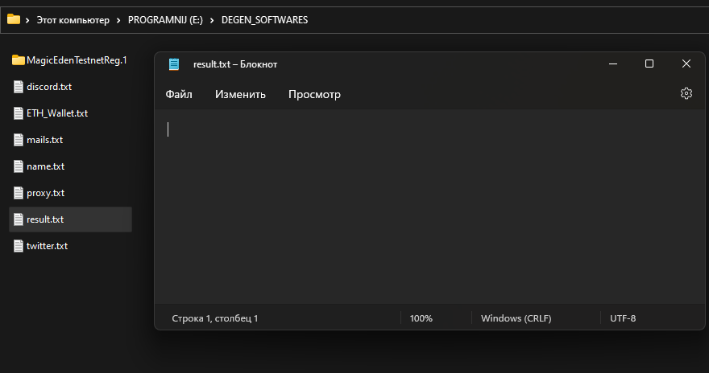
Task: Click the Windows (CRLF) line ending indicator
Action: pyautogui.click(x=516, y=318)
